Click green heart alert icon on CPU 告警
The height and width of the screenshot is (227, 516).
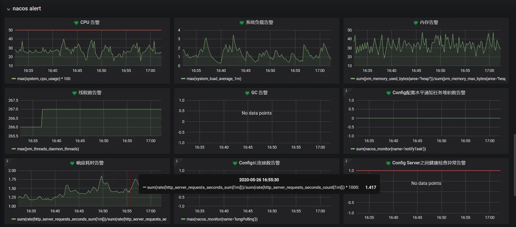coord(77,23)
